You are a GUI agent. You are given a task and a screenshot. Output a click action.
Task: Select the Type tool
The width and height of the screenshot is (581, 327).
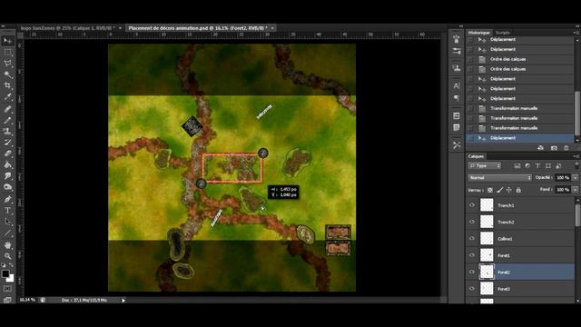tap(7, 211)
